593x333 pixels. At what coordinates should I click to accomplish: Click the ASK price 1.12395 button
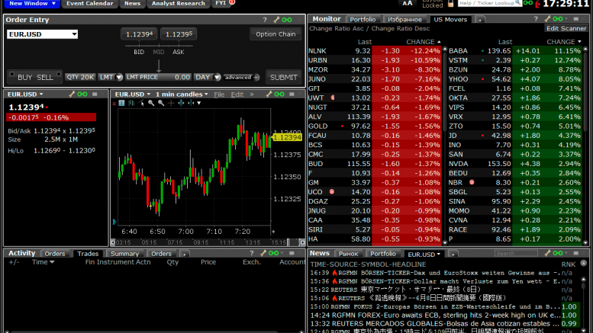click(x=179, y=34)
